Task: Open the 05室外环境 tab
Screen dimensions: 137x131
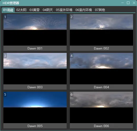Action: coord(64,10)
